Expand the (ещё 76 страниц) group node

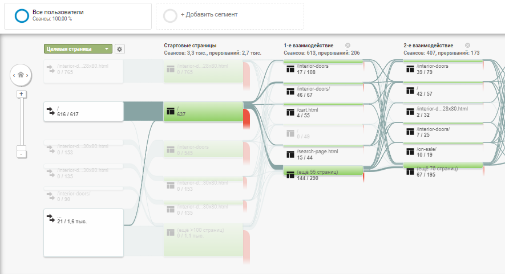(443, 171)
